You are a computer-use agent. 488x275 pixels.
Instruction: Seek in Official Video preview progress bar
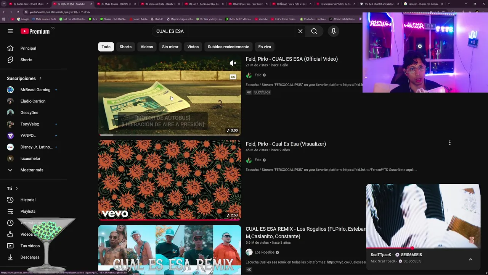[170, 135]
